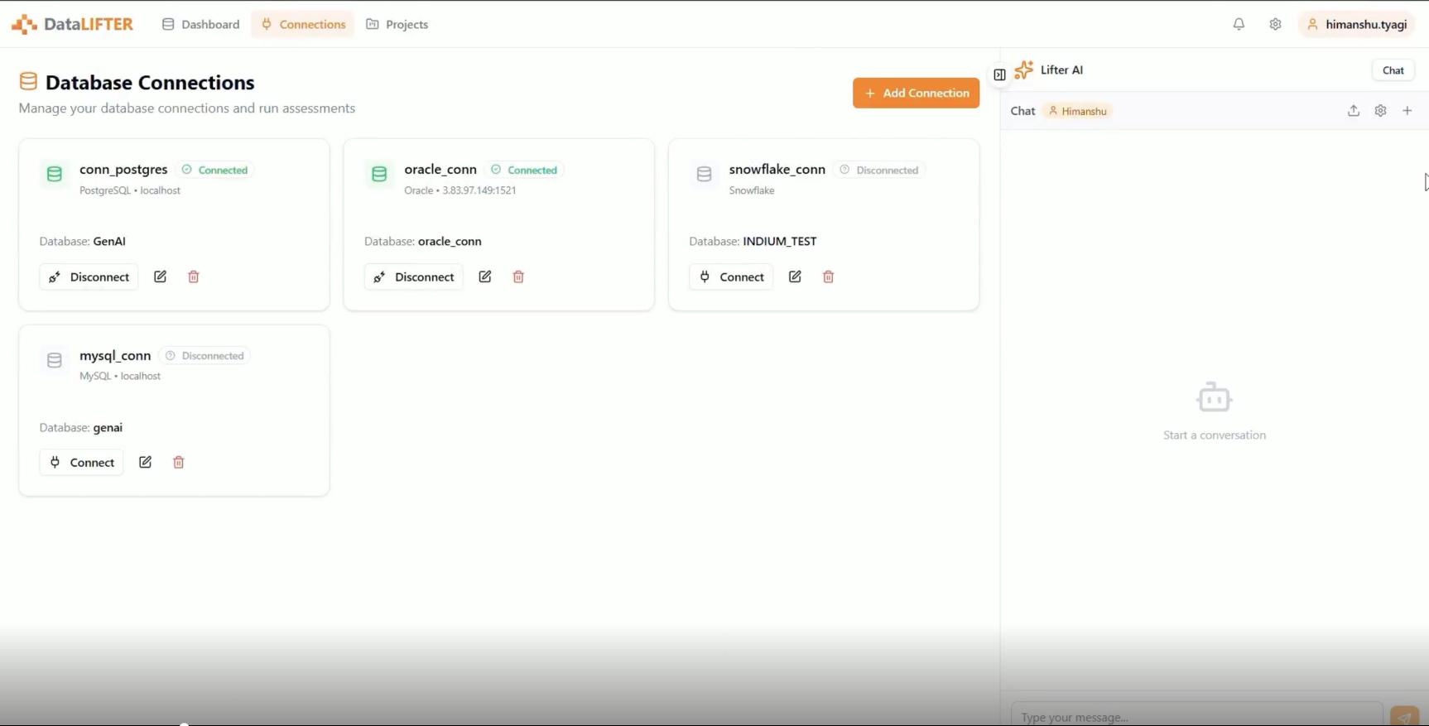Image resolution: width=1429 pixels, height=726 pixels.
Task: Click the Oracle host 3.83.97.149:1521 text
Action: click(479, 190)
